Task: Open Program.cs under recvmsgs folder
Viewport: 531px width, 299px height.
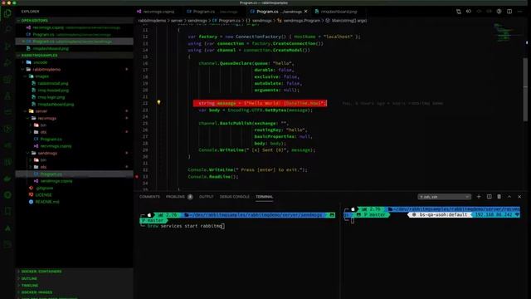Action: 51,140
